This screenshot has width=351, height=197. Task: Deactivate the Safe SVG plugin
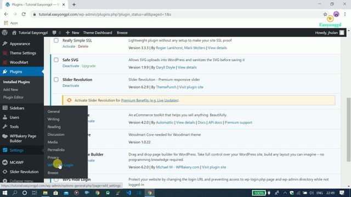pos(71,66)
